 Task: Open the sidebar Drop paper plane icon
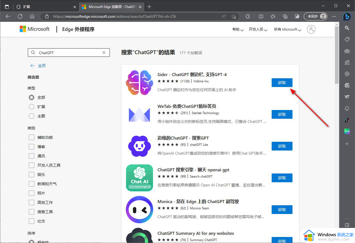click(x=347, y=97)
